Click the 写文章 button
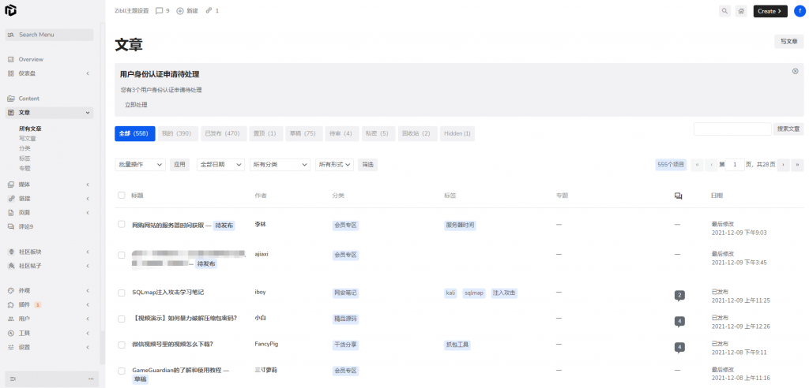Viewport: 809px width, 388px height. (789, 42)
